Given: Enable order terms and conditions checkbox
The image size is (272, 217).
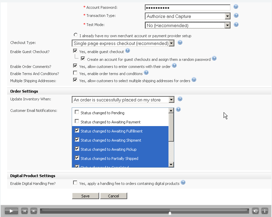Looking at the screenshot, I should click(75, 73).
